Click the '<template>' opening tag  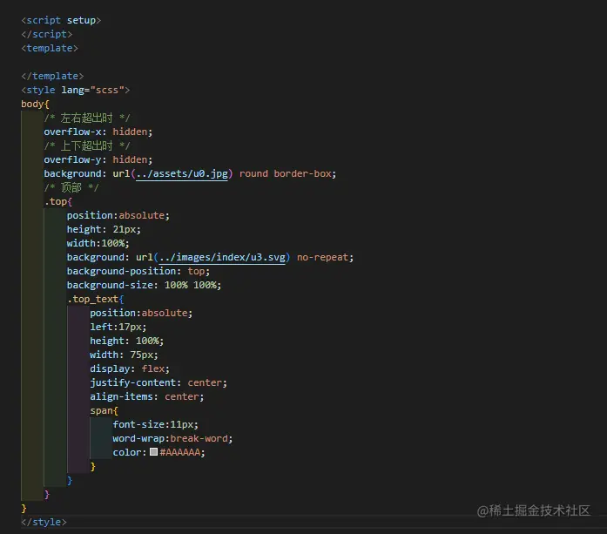pos(50,48)
